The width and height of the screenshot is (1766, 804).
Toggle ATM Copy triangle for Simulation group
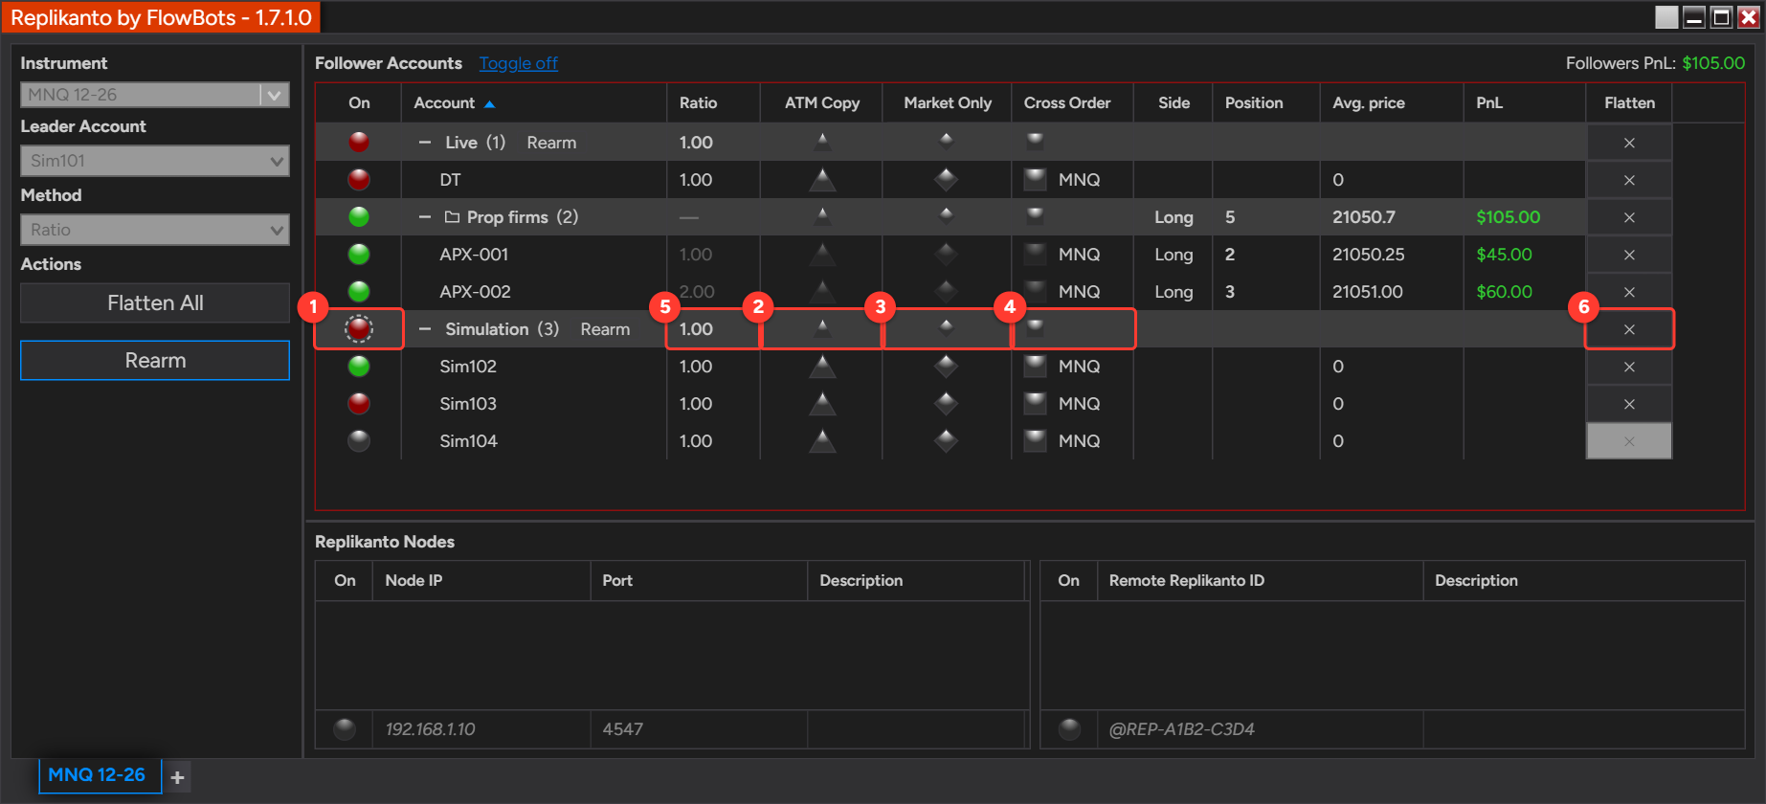tap(822, 327)
